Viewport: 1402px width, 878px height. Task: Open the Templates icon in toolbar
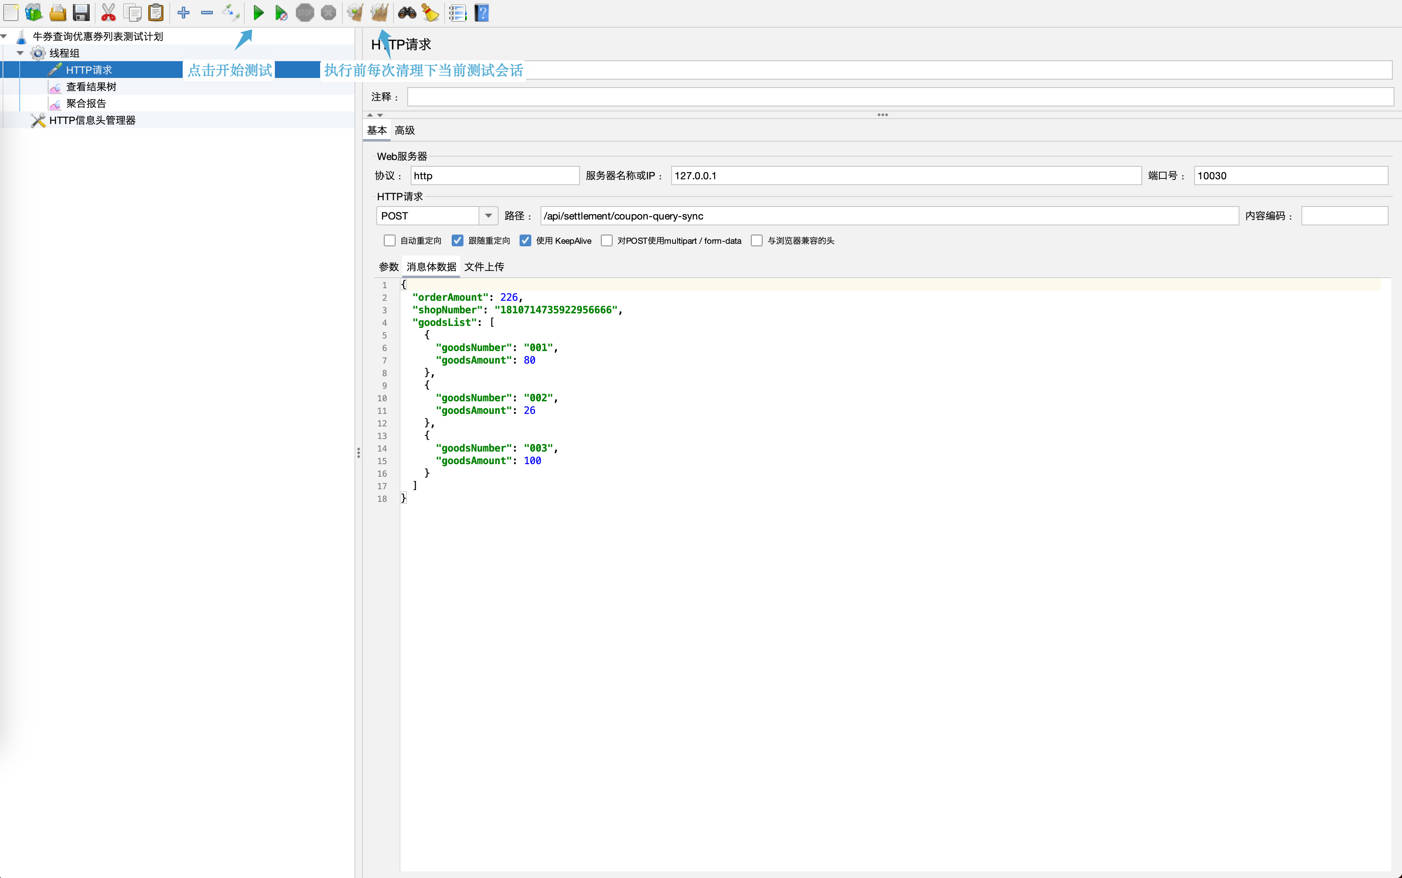pyautogui.click(x=34, y=12)
